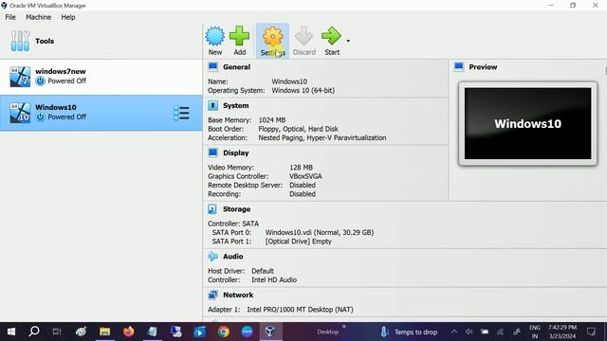Click the Host Driver Default value
The image size is (607, 341).
pos(263,271)
